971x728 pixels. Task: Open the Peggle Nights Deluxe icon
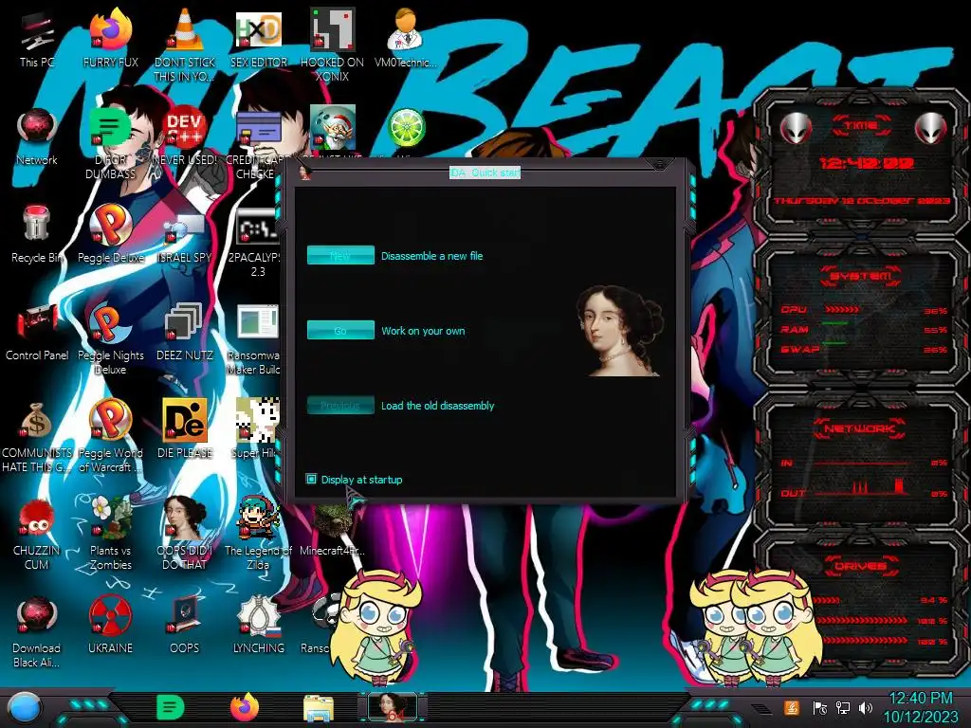point(110,323)
